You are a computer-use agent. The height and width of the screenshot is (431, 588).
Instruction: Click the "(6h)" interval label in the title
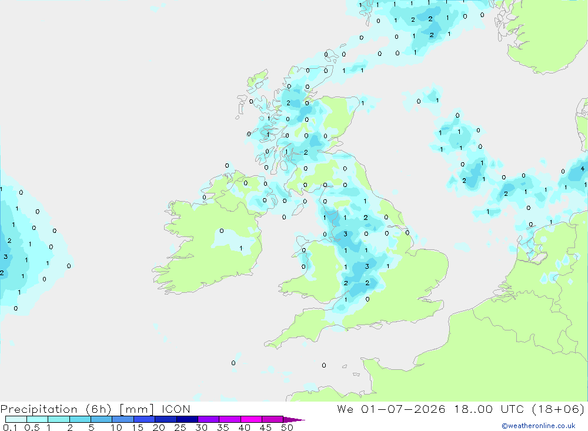click(x=99, y=409)
